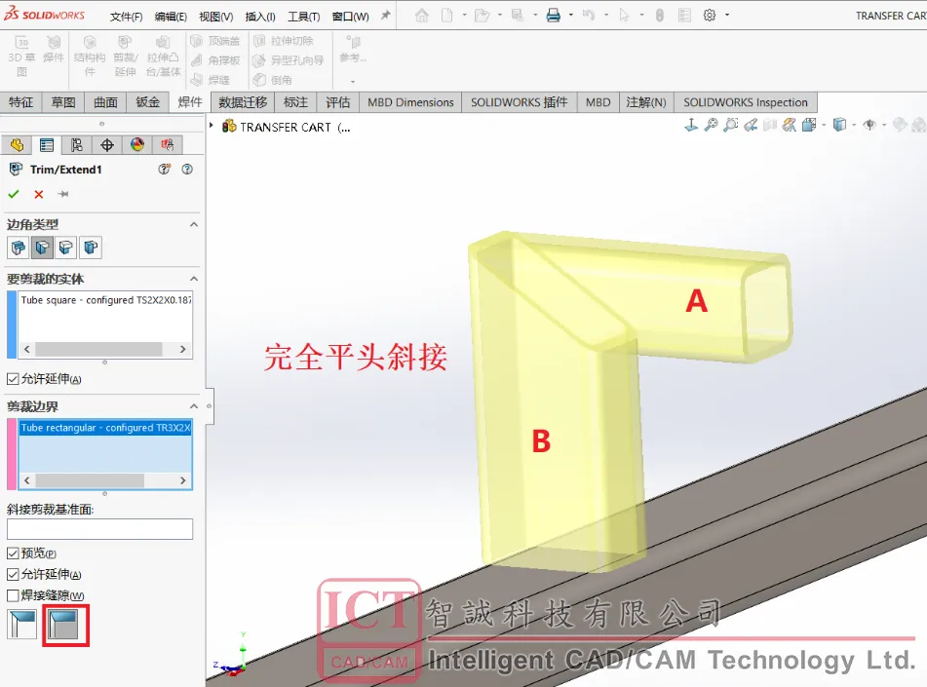The height and width of the screenshot is (687, 927).
Task: Toggle the 预览 preview checkbox
Action: click(13, 553)
